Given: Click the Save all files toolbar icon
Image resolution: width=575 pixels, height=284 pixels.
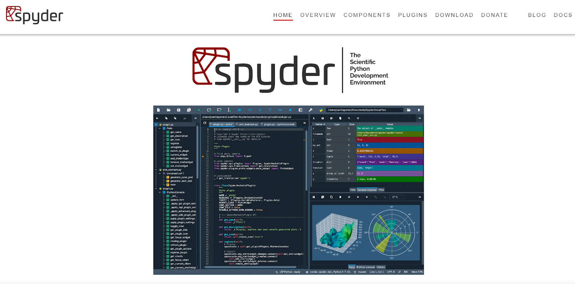Looking at the screenshot, I should (189, 110).
